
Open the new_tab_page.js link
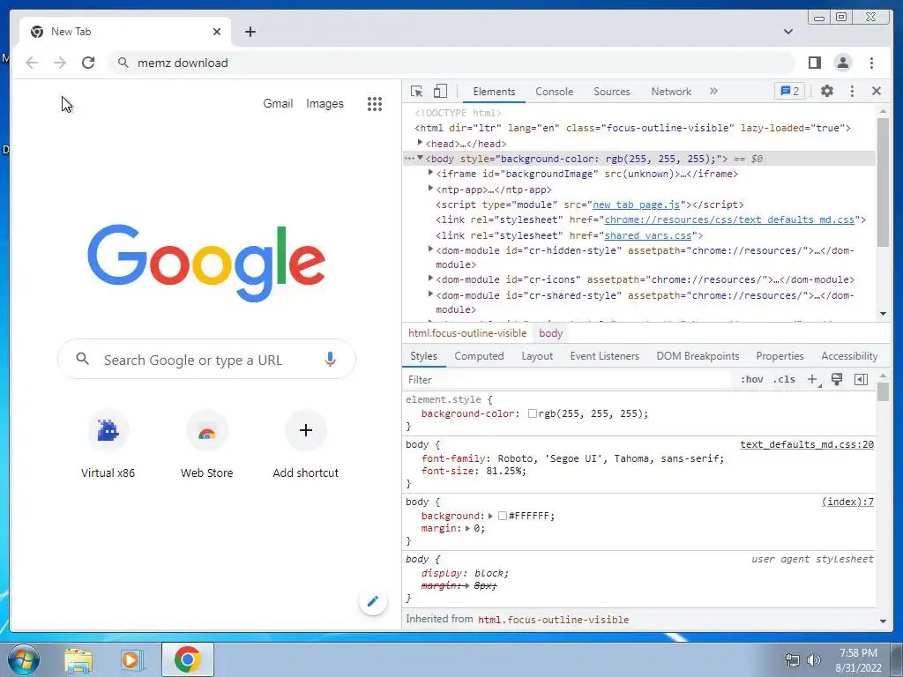(x=637, y=205)
